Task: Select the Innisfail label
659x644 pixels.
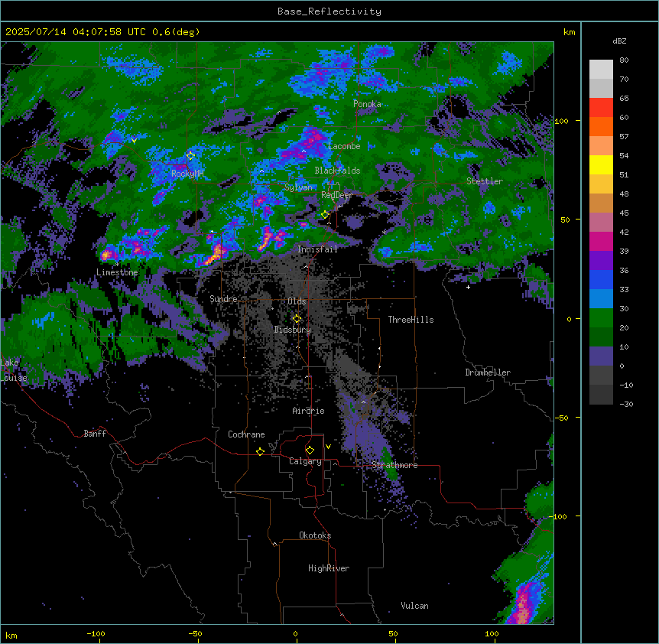Action: (x=317, y=249)
